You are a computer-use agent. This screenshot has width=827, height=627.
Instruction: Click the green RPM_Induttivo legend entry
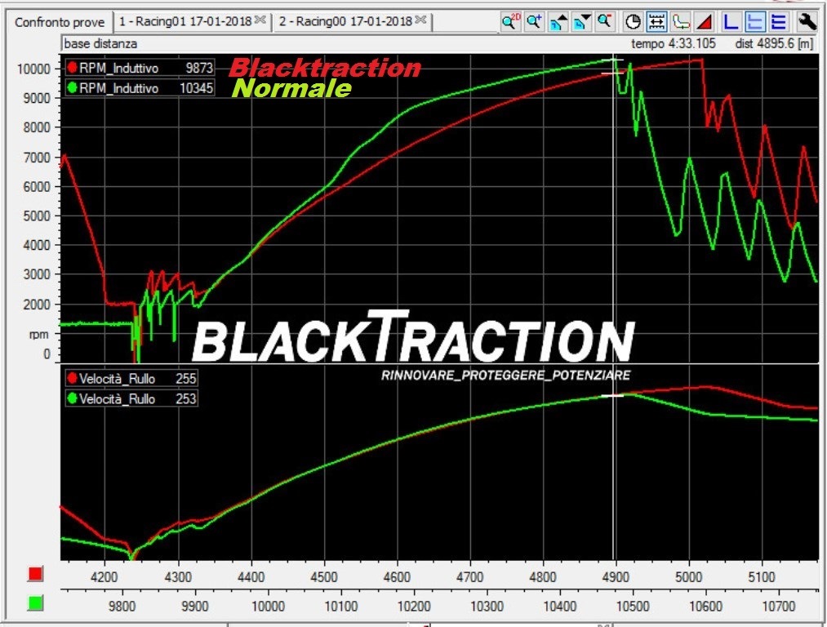[x=140, y=88]
